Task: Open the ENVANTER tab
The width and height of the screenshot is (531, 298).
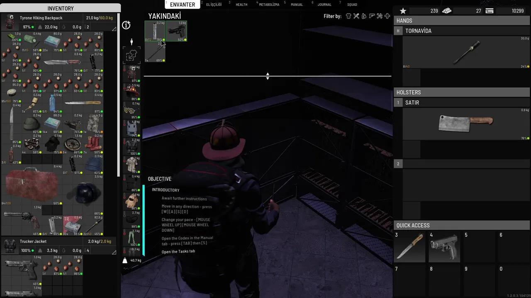Action: tap(183, 5)
